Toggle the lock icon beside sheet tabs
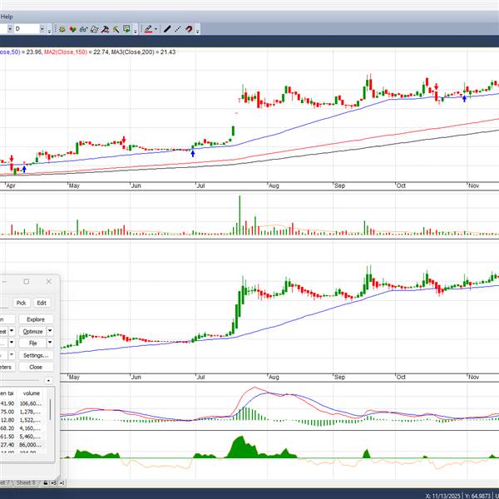 [x=46, y=482]
